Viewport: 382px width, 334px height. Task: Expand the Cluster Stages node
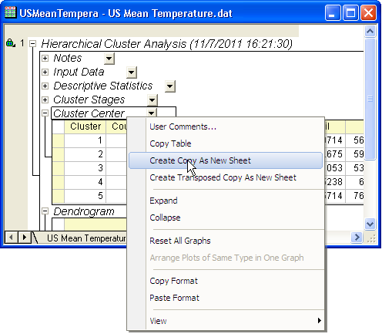coord(45,100)
